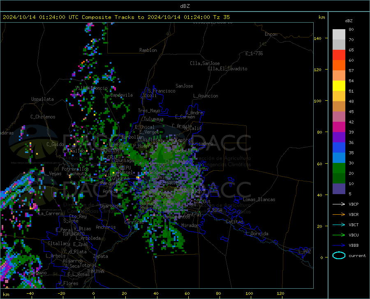The height and width of the screenshot is (299, 370).
Task: Click the 'Ramblon' map label
Action: (148, 50)
